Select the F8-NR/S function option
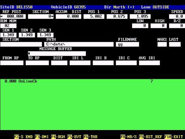 coord(128,137)
